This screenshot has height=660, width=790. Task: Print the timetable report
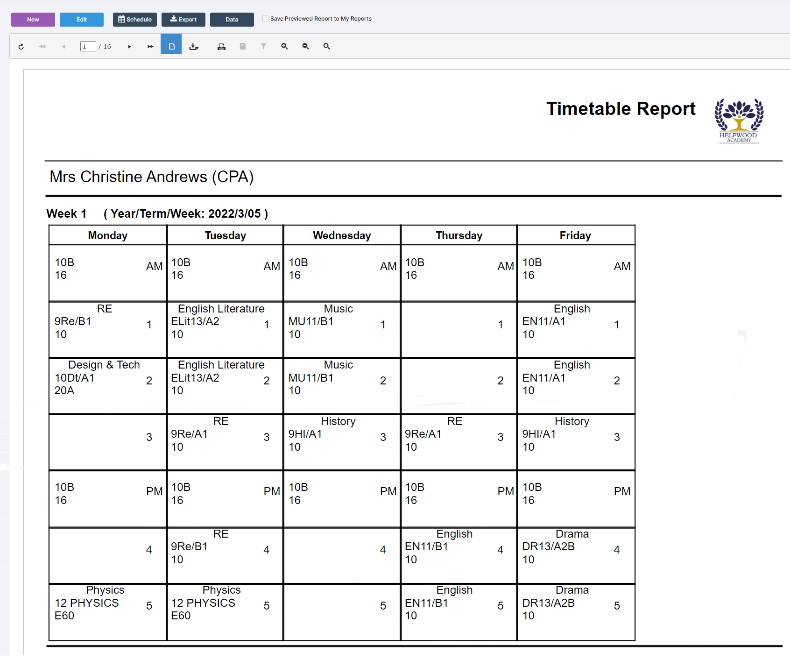tap(221, 46)
